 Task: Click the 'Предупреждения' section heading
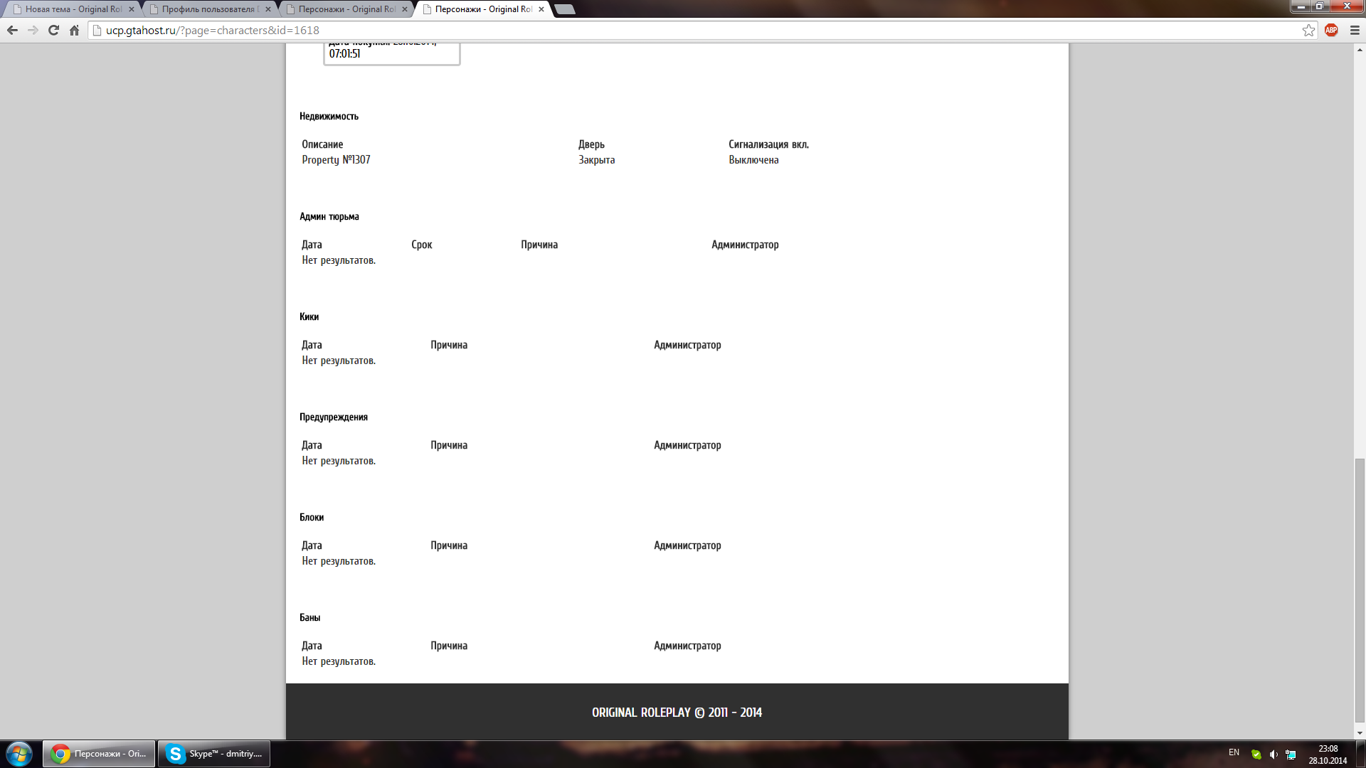pyautogui.click(x=334, y=417)
